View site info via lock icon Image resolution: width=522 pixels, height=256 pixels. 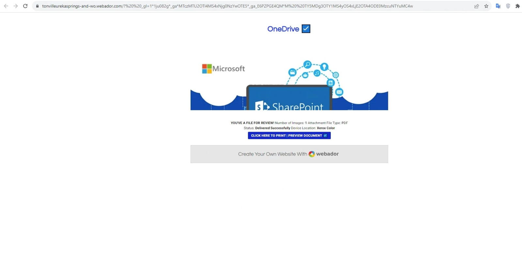pos(37,6)
